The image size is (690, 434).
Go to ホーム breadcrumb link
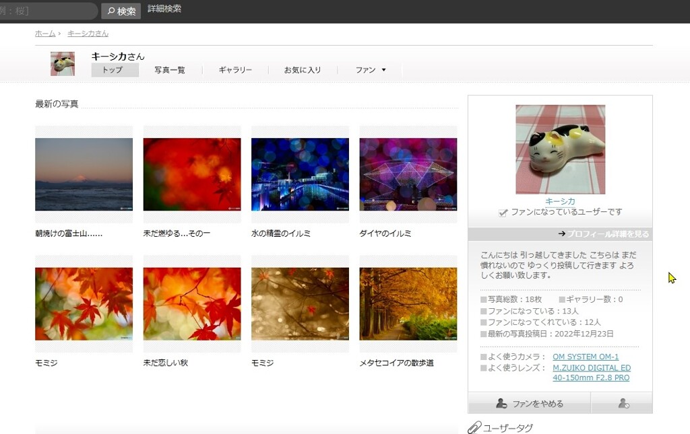point(45,33)
